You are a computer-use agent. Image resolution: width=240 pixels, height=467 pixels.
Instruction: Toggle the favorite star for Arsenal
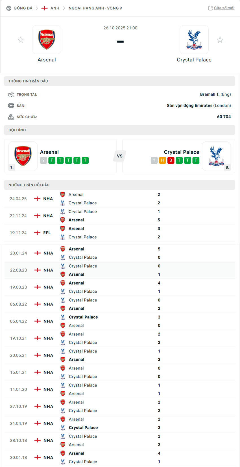pos(21,40)
